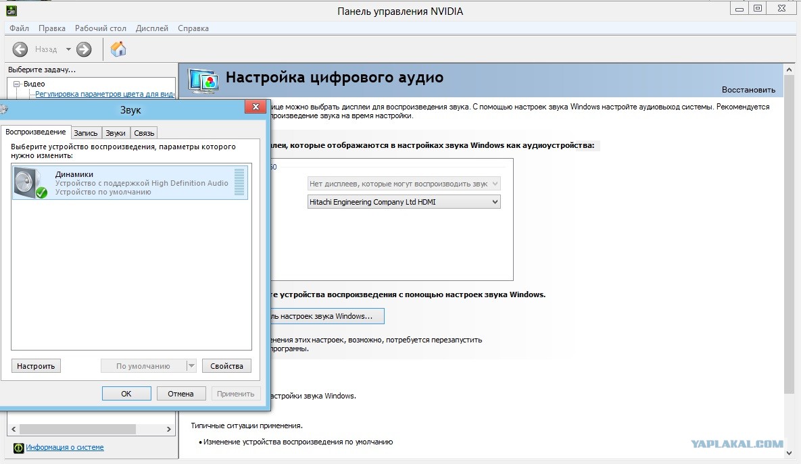Click the task pane horizontal scrollbar

[78, 429]
